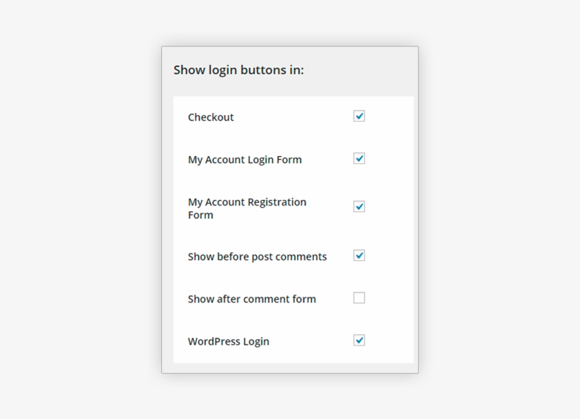The width and height of the screenshot is (580, 419).
Task: Uncheck the WordPress Login checkbox
Action: pos(359,340)
